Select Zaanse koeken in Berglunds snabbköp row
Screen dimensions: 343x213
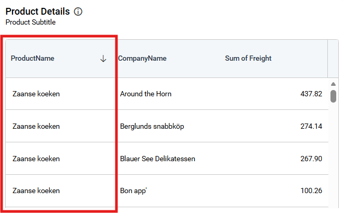point(36,127)
